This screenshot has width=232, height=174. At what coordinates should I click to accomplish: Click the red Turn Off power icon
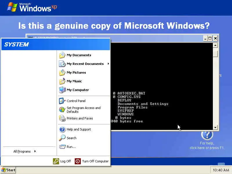tap(78, 161)
